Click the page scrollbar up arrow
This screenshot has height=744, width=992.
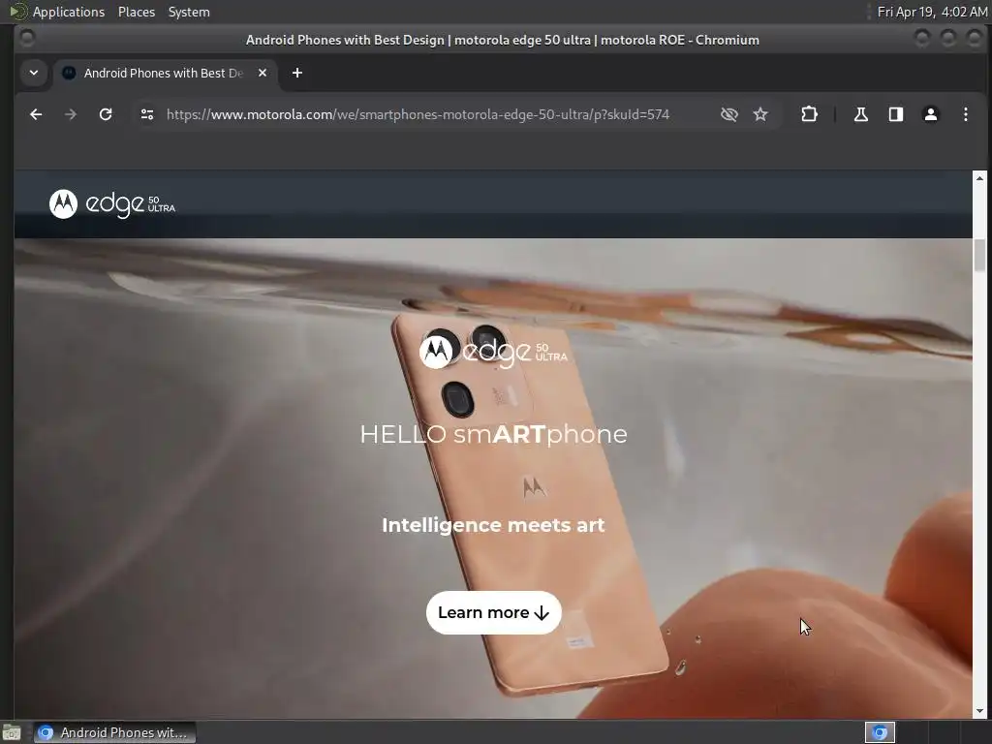click(979, 178)
